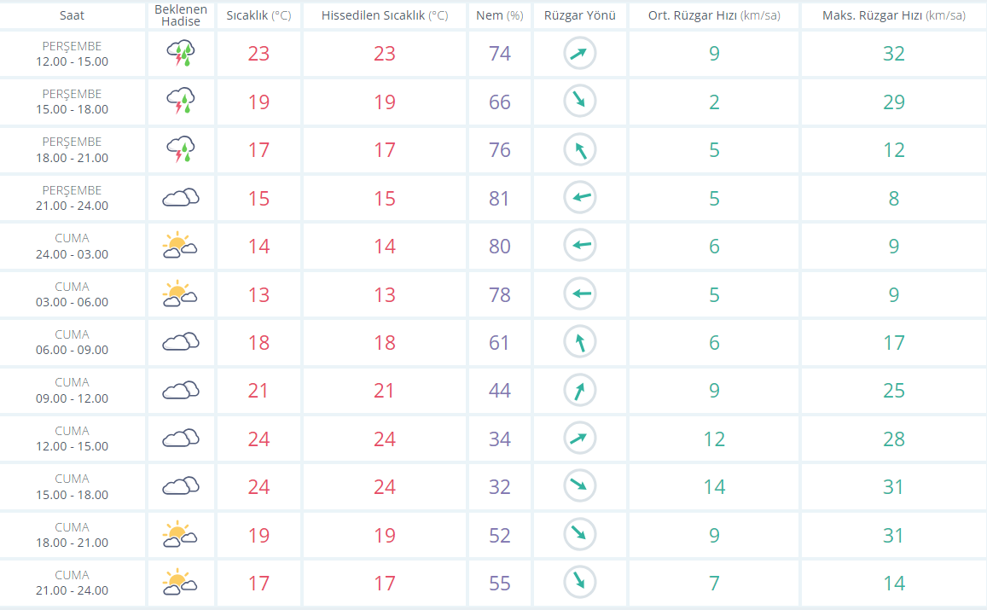Click Sıcaklık value in CUMA 03.00 - 06.00 row

coord(258,294)
